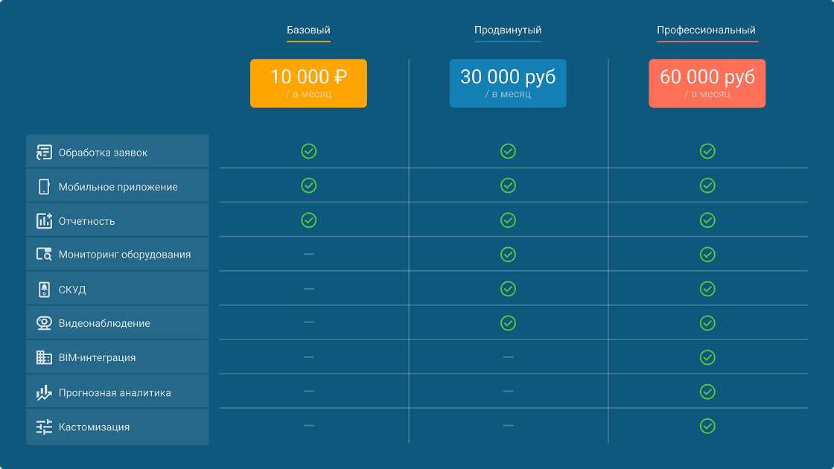Click Базовый dash for СКУД
834x469 pixels.
pos(308,289)
